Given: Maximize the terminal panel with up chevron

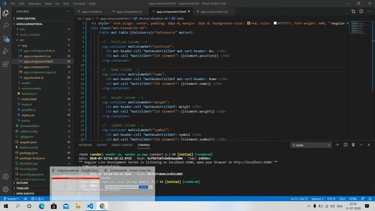Looking at the screenshot, I should pyautogui.click(x=361, y=145).
